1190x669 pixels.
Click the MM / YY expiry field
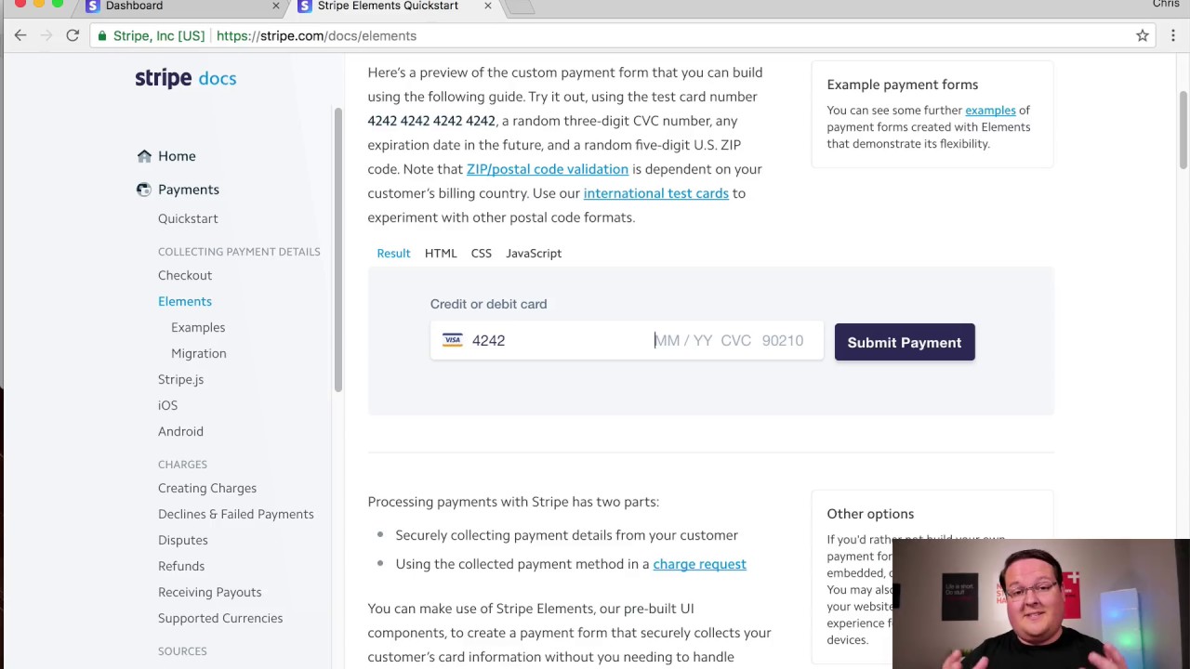683,340
